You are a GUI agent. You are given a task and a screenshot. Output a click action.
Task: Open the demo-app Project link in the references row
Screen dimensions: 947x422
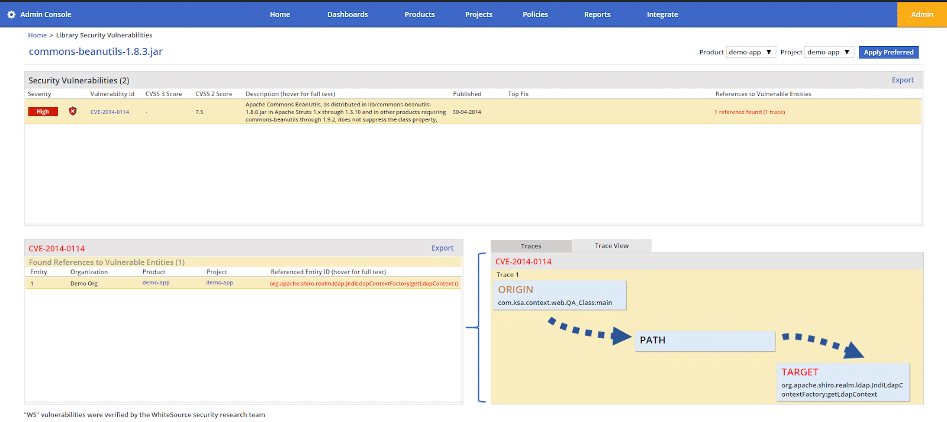[x=220, y=283]
